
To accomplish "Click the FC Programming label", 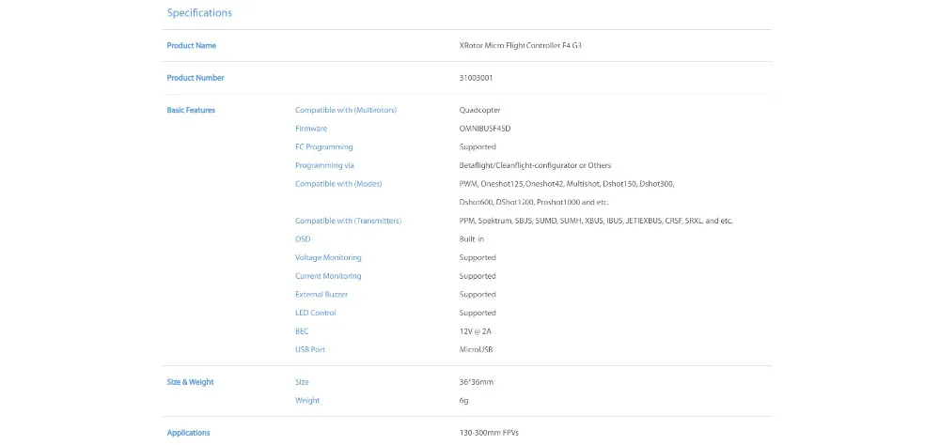I will (323, 146).
